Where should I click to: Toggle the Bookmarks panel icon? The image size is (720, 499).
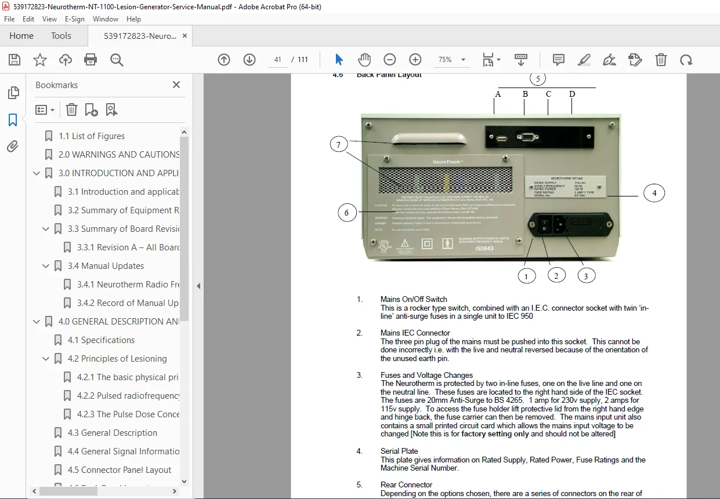(13, 120)
